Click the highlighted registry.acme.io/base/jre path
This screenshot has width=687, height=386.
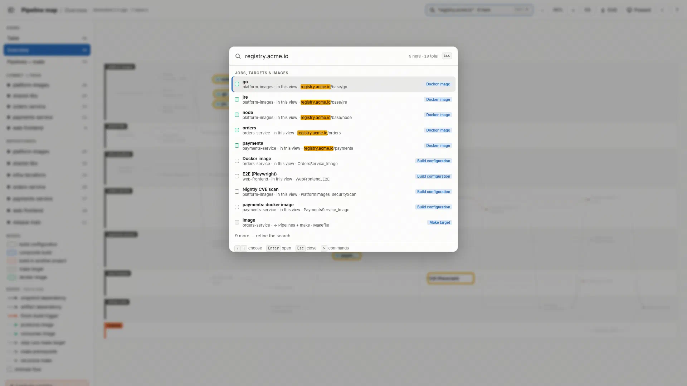tap(324, 102)
